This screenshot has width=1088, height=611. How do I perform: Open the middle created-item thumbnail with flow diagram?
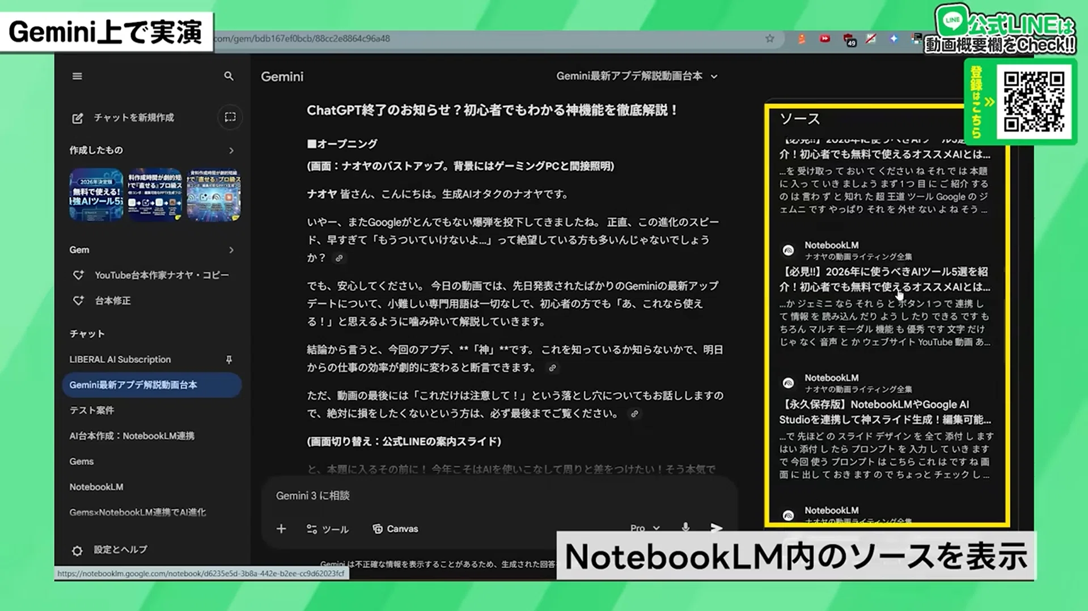point(155,194)
